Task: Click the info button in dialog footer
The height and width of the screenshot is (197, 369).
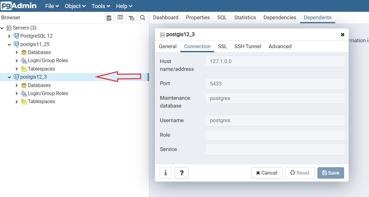Action: (166, 173)
